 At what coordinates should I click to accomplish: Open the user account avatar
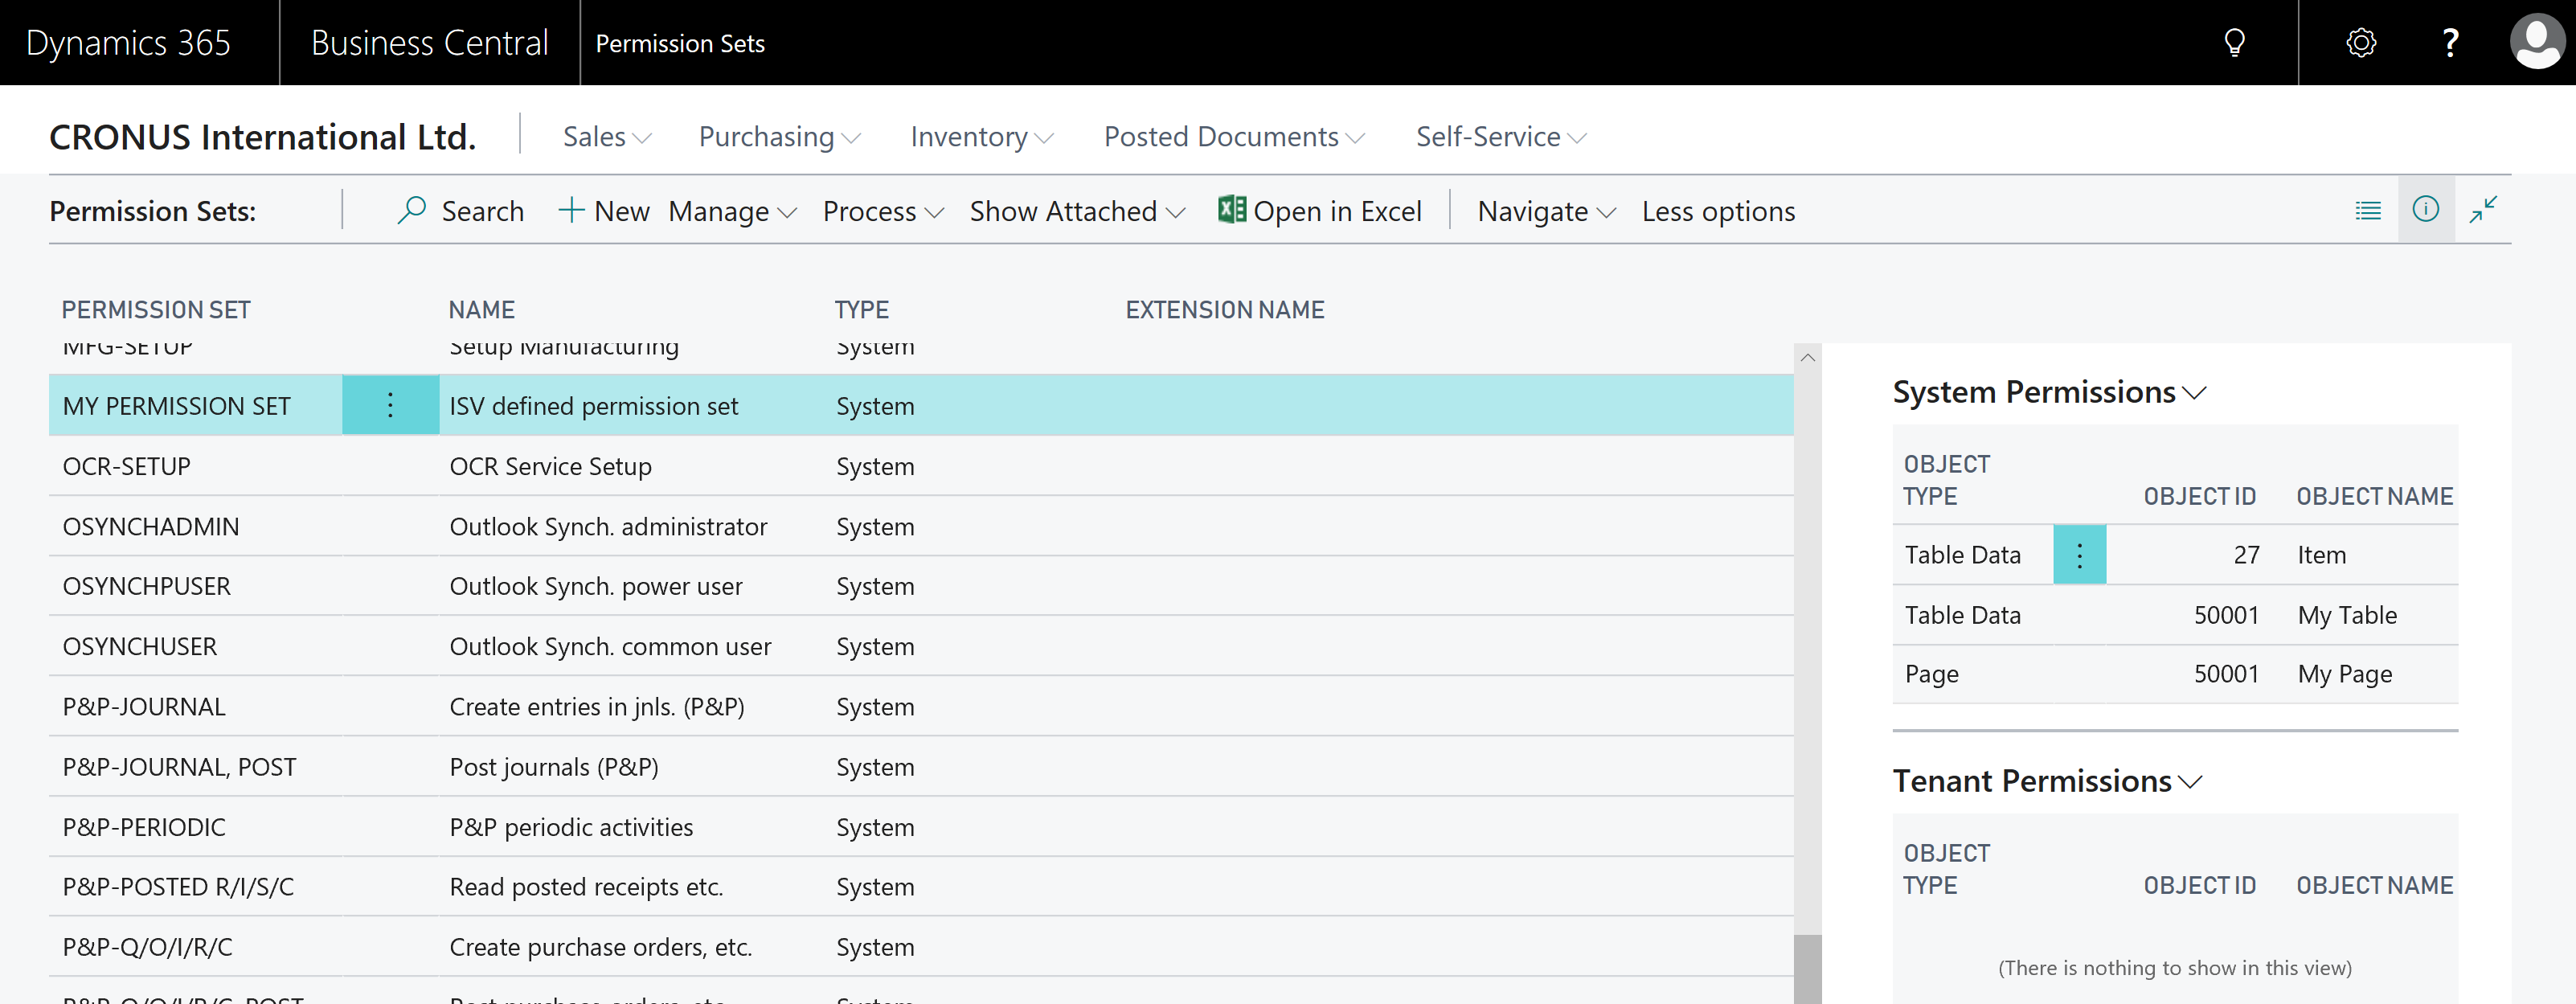tap(2537, 42)
